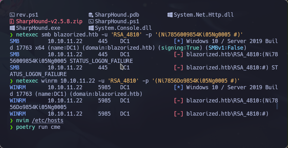Click the first STATUS_LOGON_FAILURE text

tap(101, 61)
